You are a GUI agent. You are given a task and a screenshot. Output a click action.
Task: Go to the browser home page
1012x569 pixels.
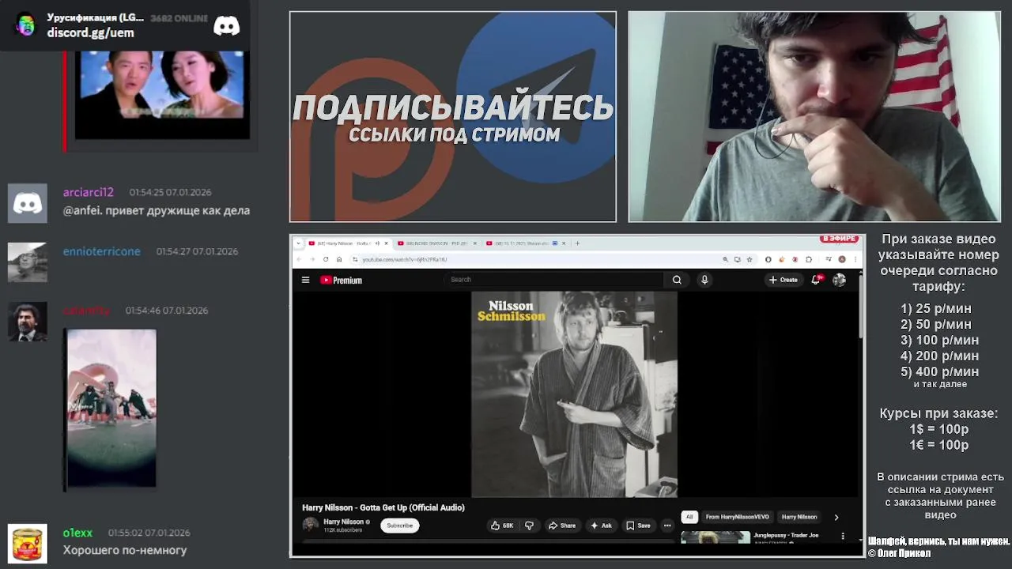(x=339, y=259)
